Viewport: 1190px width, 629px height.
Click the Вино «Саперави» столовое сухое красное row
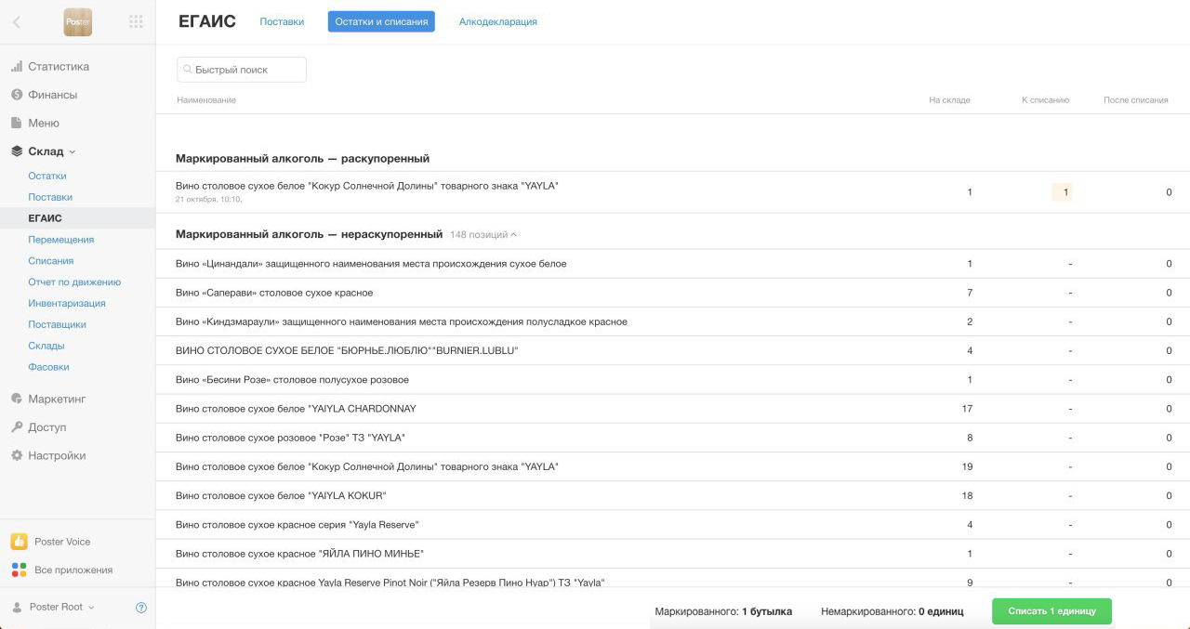pos(673,293)
